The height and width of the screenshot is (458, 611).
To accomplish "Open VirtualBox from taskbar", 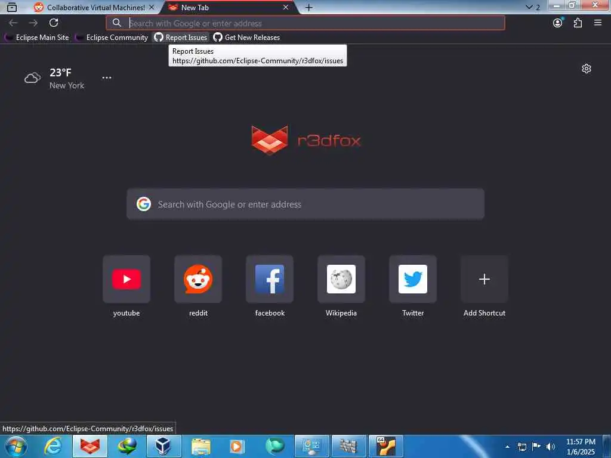I will tap(163, 446).
